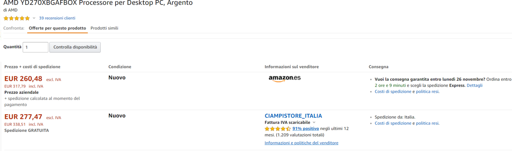This screenshot has width=512, height=151.
Task: Open Costi di spedizione for amazon.es offer
Action: (x=393, y=91)
